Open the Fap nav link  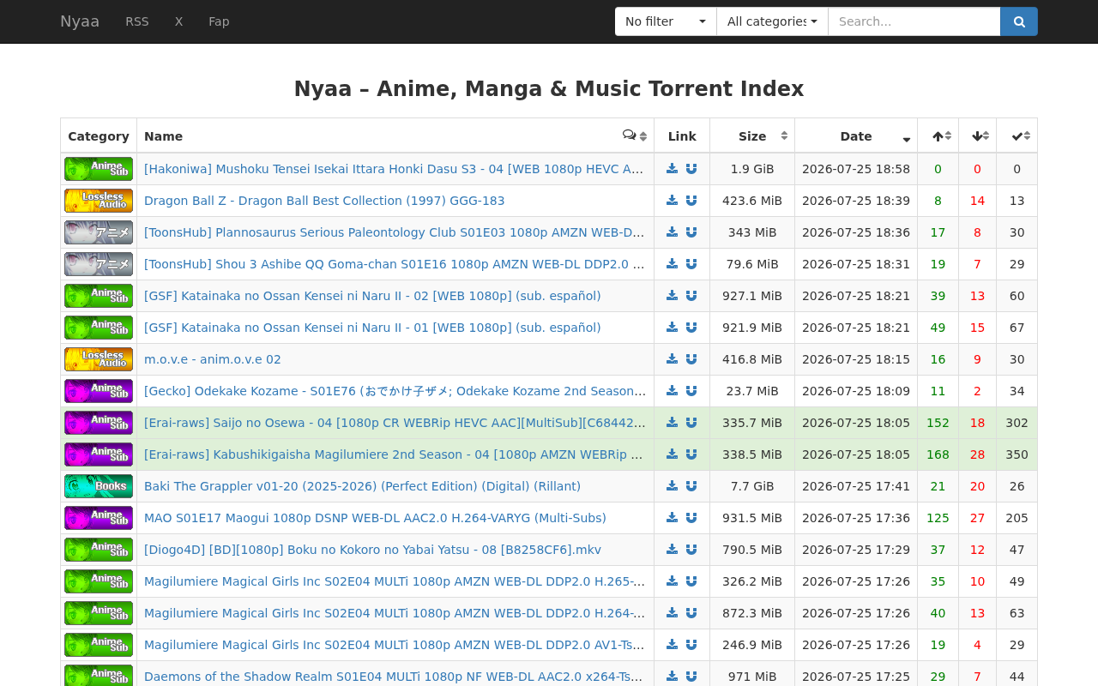coord(219,21)
